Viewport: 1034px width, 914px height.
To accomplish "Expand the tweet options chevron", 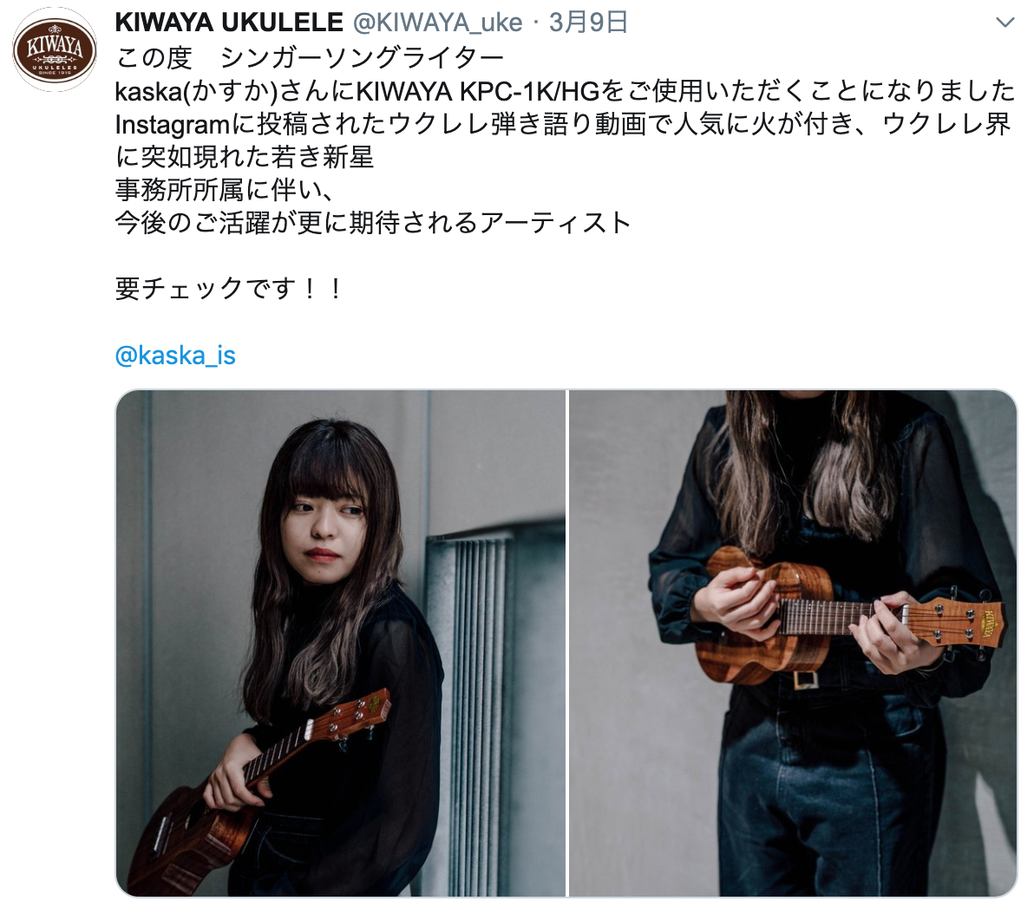I will pyautogui.click(x=1005, y=23).
